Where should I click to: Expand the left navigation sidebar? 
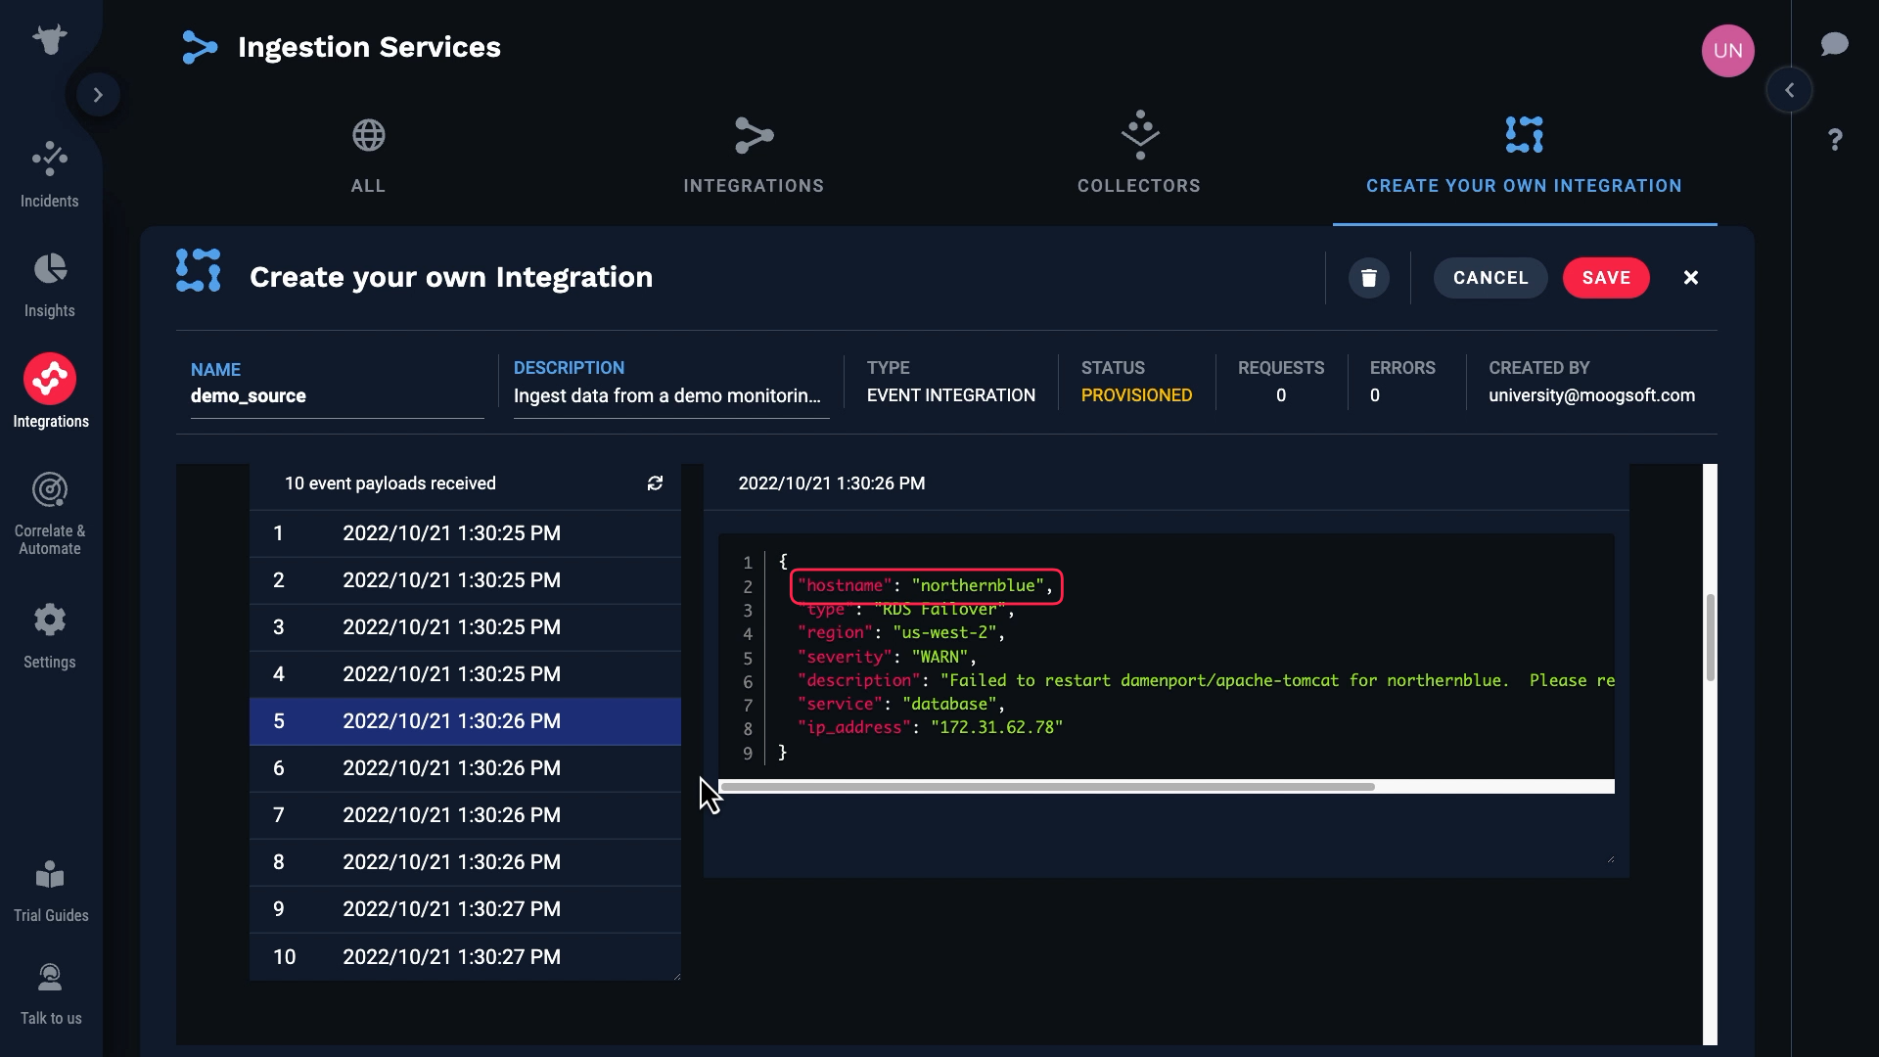tap(98, 95)
